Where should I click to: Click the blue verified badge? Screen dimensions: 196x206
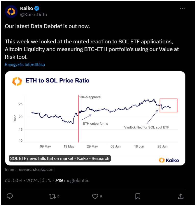point(37,8)
